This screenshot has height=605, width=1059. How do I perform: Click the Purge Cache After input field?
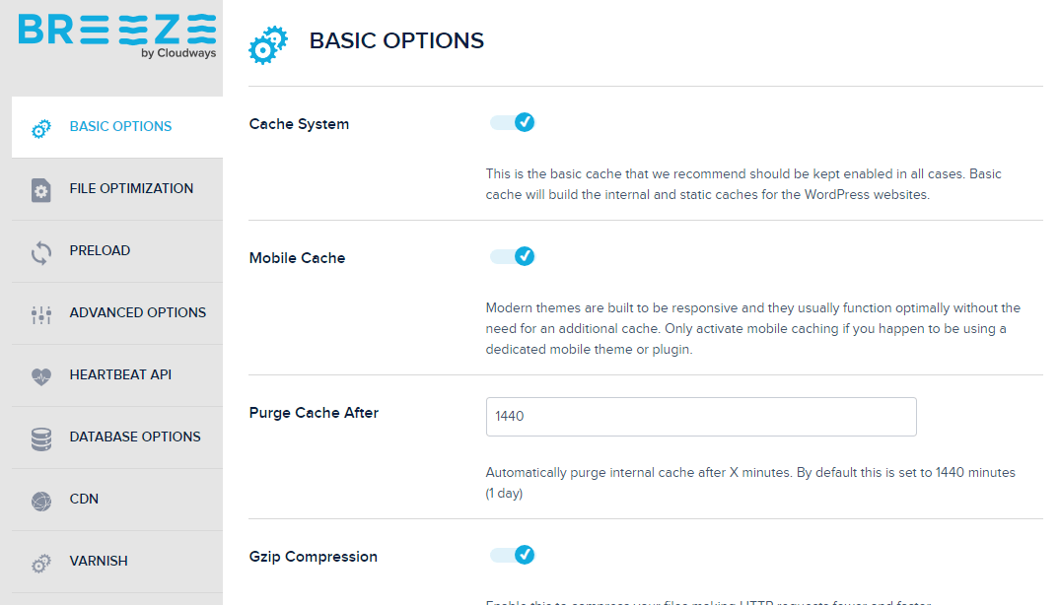[701, 417]
